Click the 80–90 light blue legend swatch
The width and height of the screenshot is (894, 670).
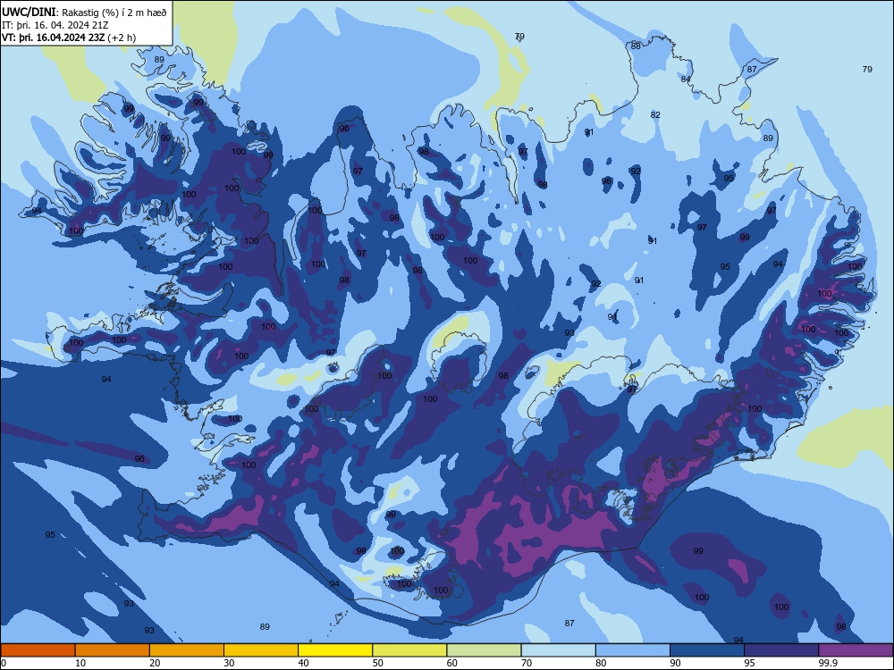pos(633,650)
